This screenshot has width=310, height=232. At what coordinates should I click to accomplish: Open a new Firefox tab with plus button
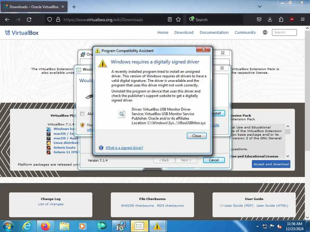coord(74,7)
